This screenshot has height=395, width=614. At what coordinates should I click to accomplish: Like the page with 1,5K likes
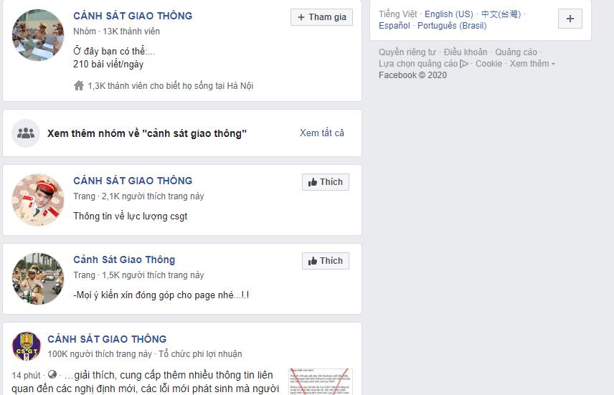326,261
